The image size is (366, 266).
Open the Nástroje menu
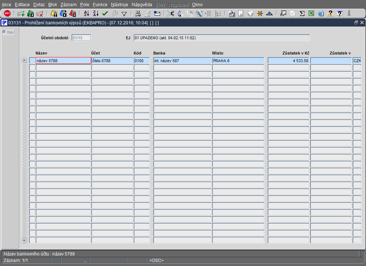pyautogui.click(x=119, y=5)
